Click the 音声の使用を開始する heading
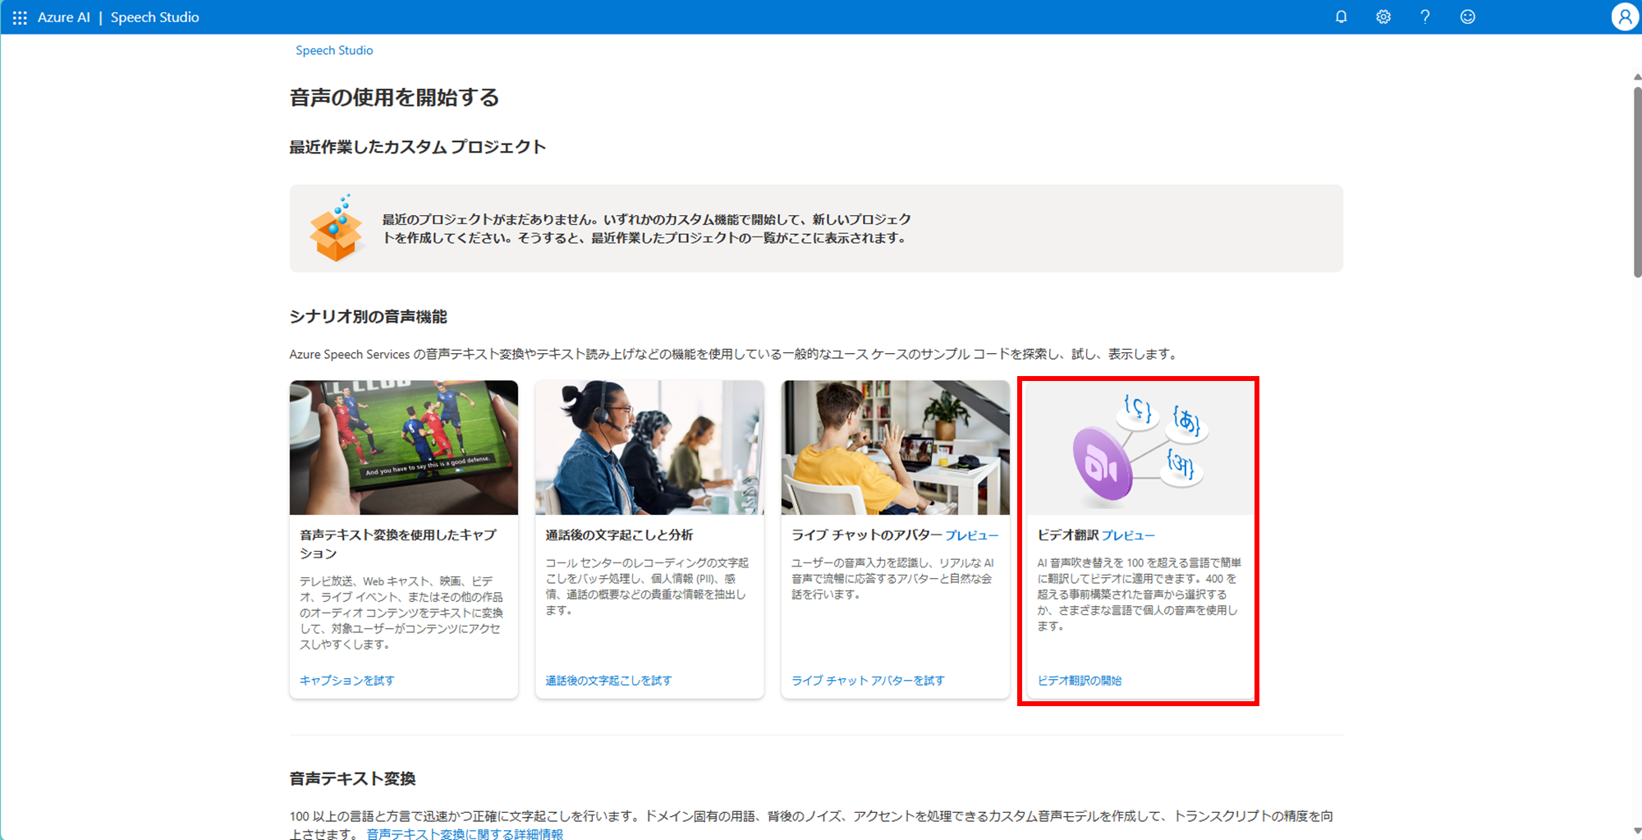The height and width of the screenshot is (840, 1642). tap(394, 98)
